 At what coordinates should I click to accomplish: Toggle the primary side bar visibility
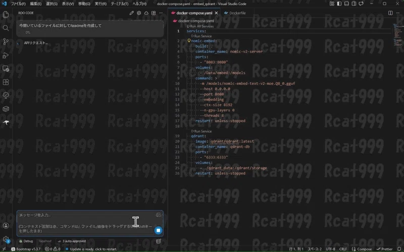[339, 4]
